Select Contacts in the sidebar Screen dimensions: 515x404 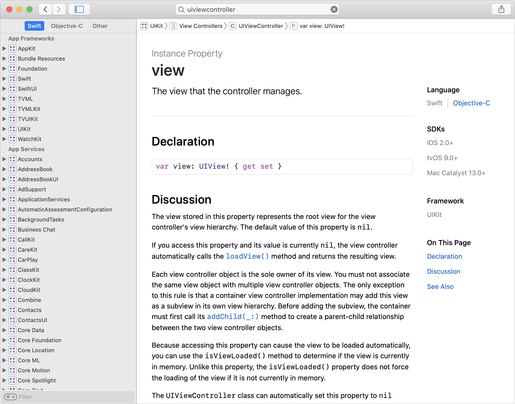29,310
